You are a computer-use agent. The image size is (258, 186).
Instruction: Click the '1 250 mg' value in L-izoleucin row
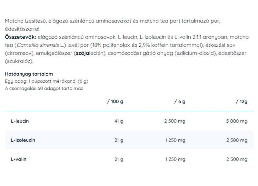[175, 140]
